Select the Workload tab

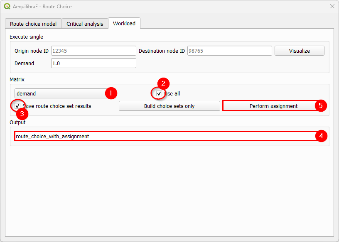coord(124,23)
